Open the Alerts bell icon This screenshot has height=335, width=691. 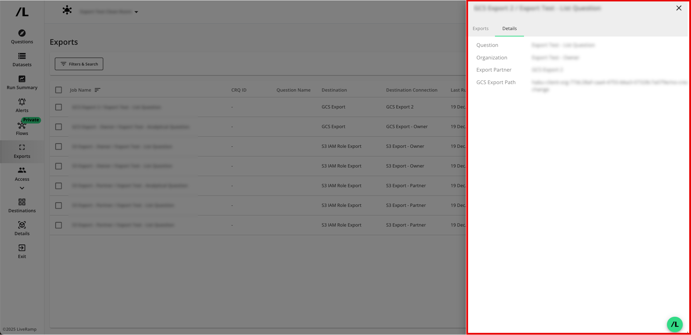coord(22,102)
